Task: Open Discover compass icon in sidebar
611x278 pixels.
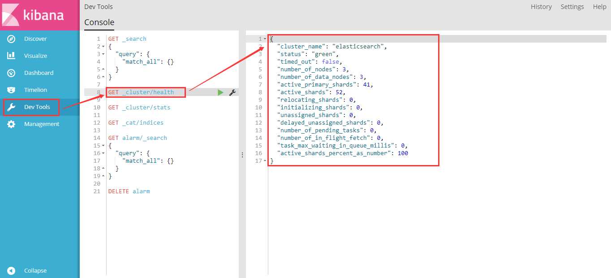Action: 11,39
